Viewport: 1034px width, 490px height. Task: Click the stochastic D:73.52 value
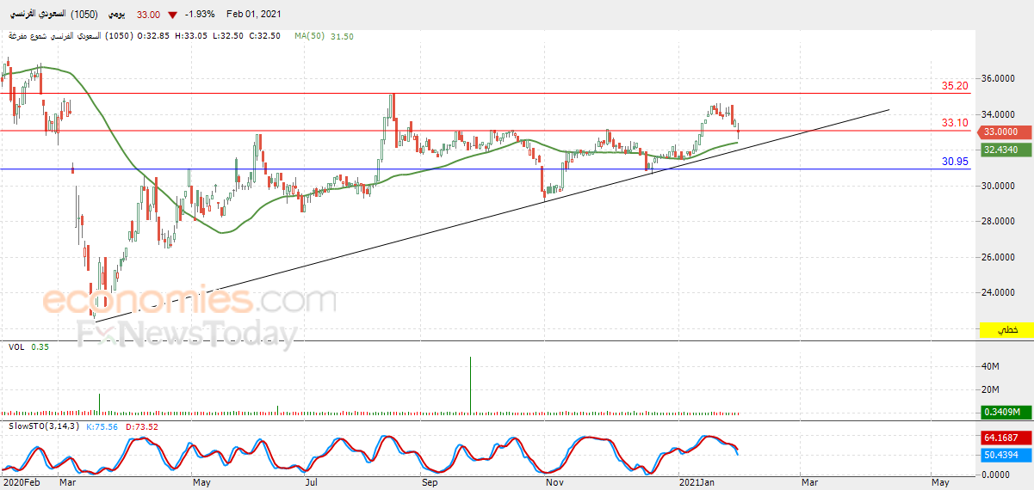[140, 426]
